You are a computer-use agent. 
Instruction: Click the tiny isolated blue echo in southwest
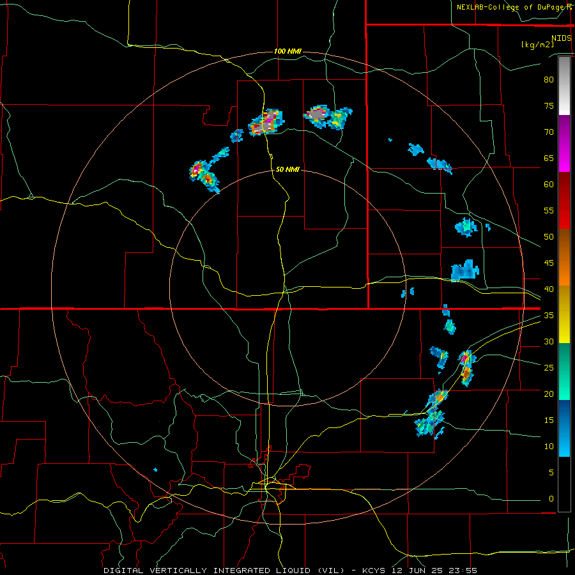click(155, 470)
